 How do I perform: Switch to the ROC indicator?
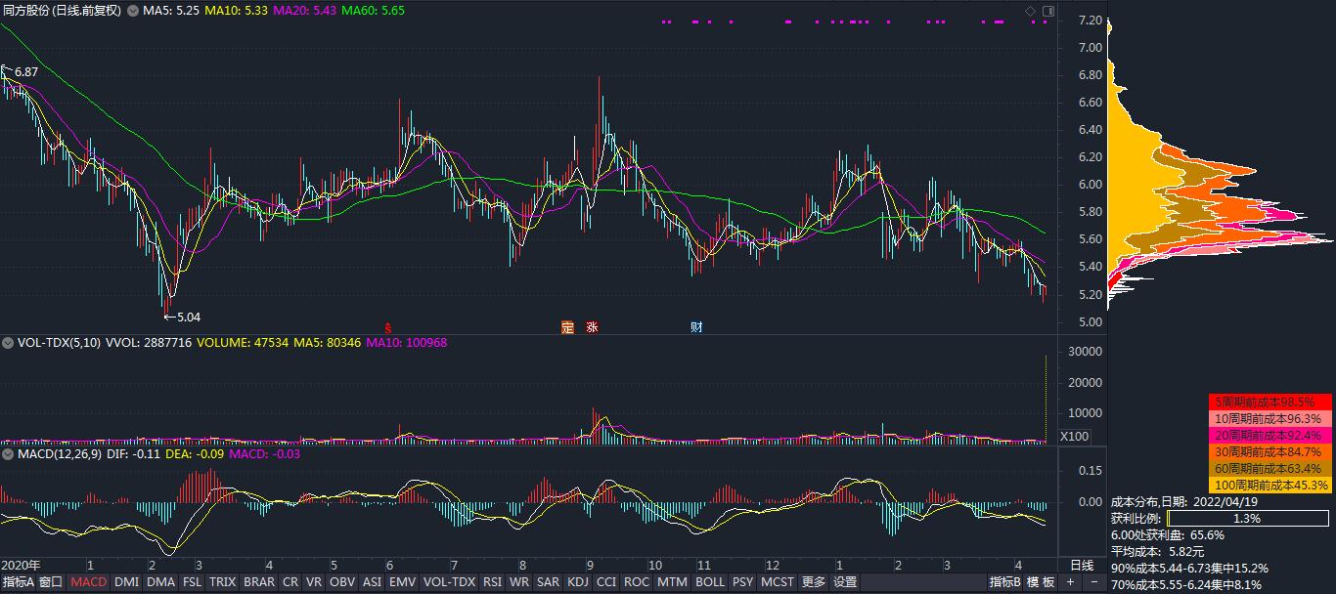[637, 582]
